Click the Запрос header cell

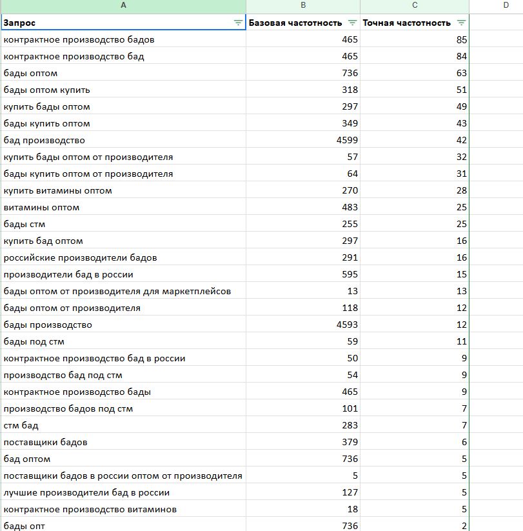tap(123, 23)
